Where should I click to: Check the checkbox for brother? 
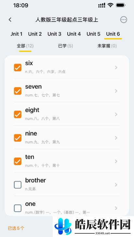click(x=18, y=185)
